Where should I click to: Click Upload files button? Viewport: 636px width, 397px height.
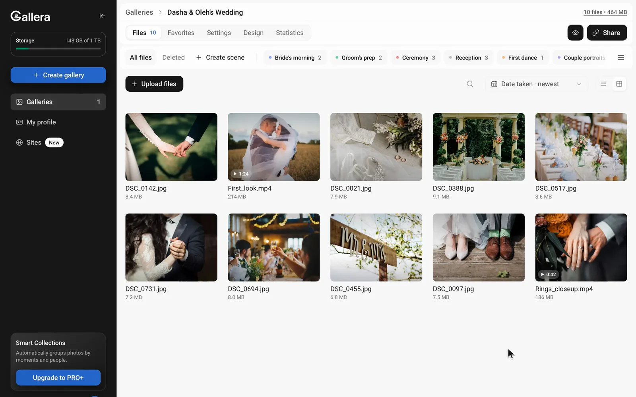tap(154, 84)
